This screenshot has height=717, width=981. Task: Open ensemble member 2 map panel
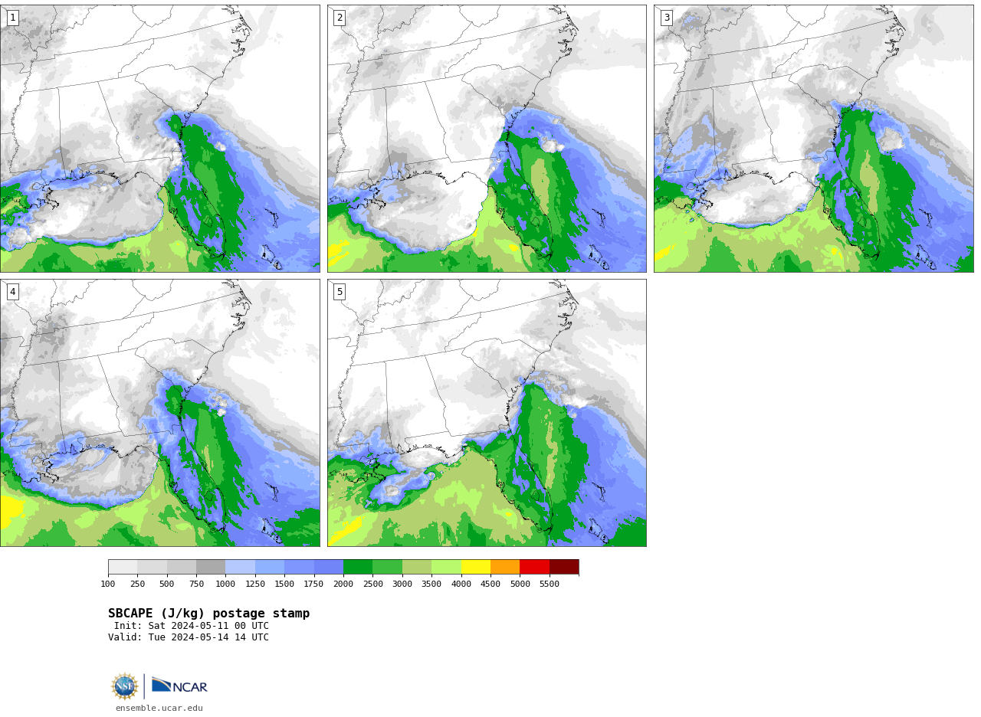point(487,139)
